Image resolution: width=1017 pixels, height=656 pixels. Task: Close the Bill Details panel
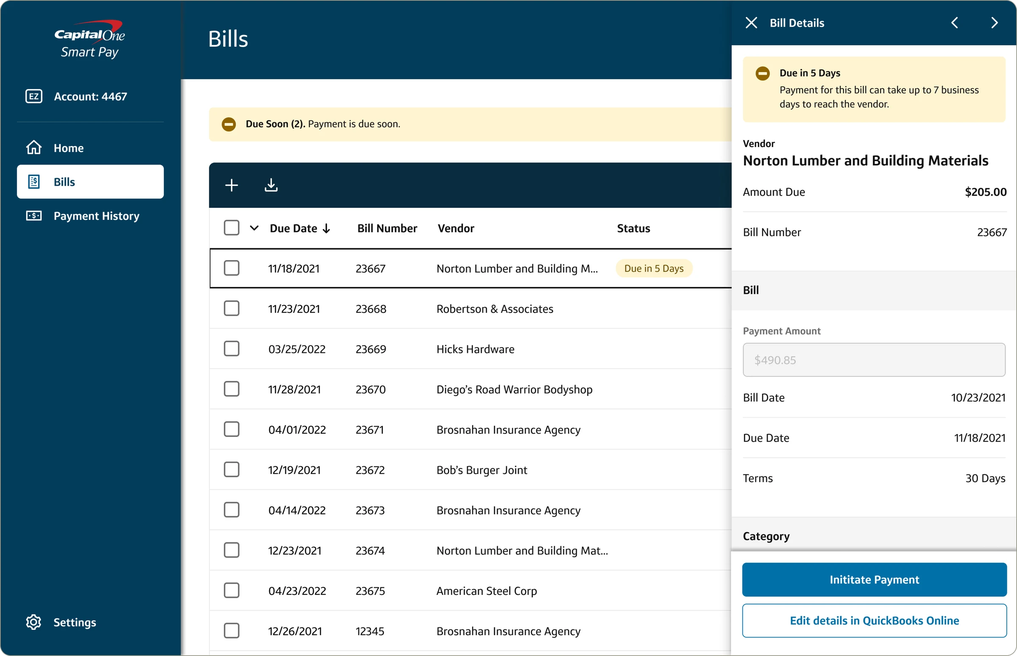tap(751, 22)
